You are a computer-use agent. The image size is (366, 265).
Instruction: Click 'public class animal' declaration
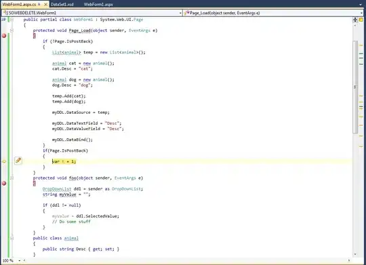click(56, 238)
